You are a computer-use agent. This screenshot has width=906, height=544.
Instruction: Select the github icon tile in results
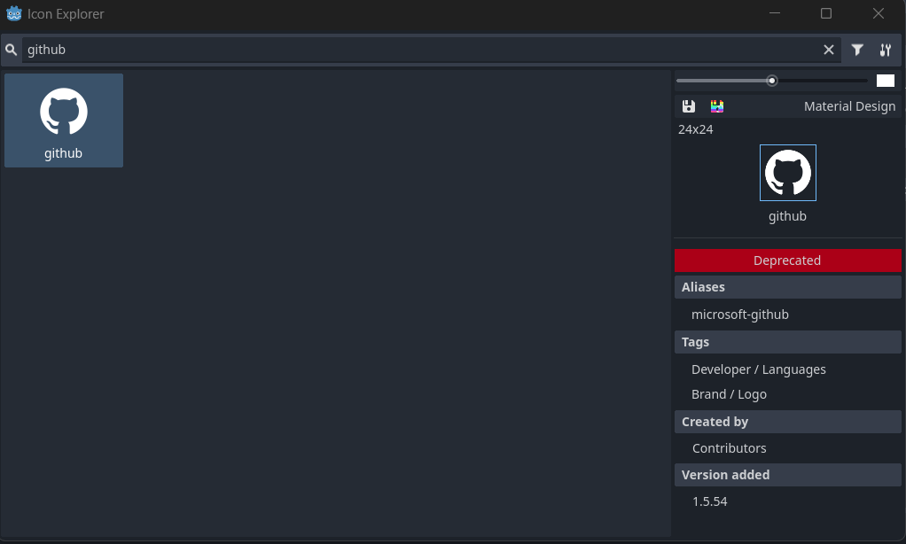(64, 120)
